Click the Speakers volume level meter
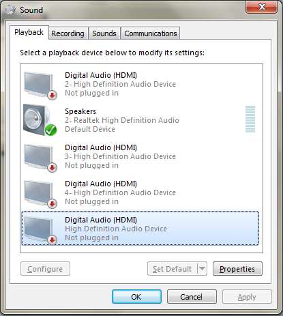The image size is (283, 316). (x=250, y=119)
